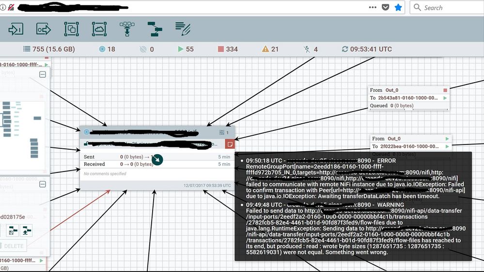Click the 12/07/2017 09:53:39 UTC timestamp

coord(207,186)
